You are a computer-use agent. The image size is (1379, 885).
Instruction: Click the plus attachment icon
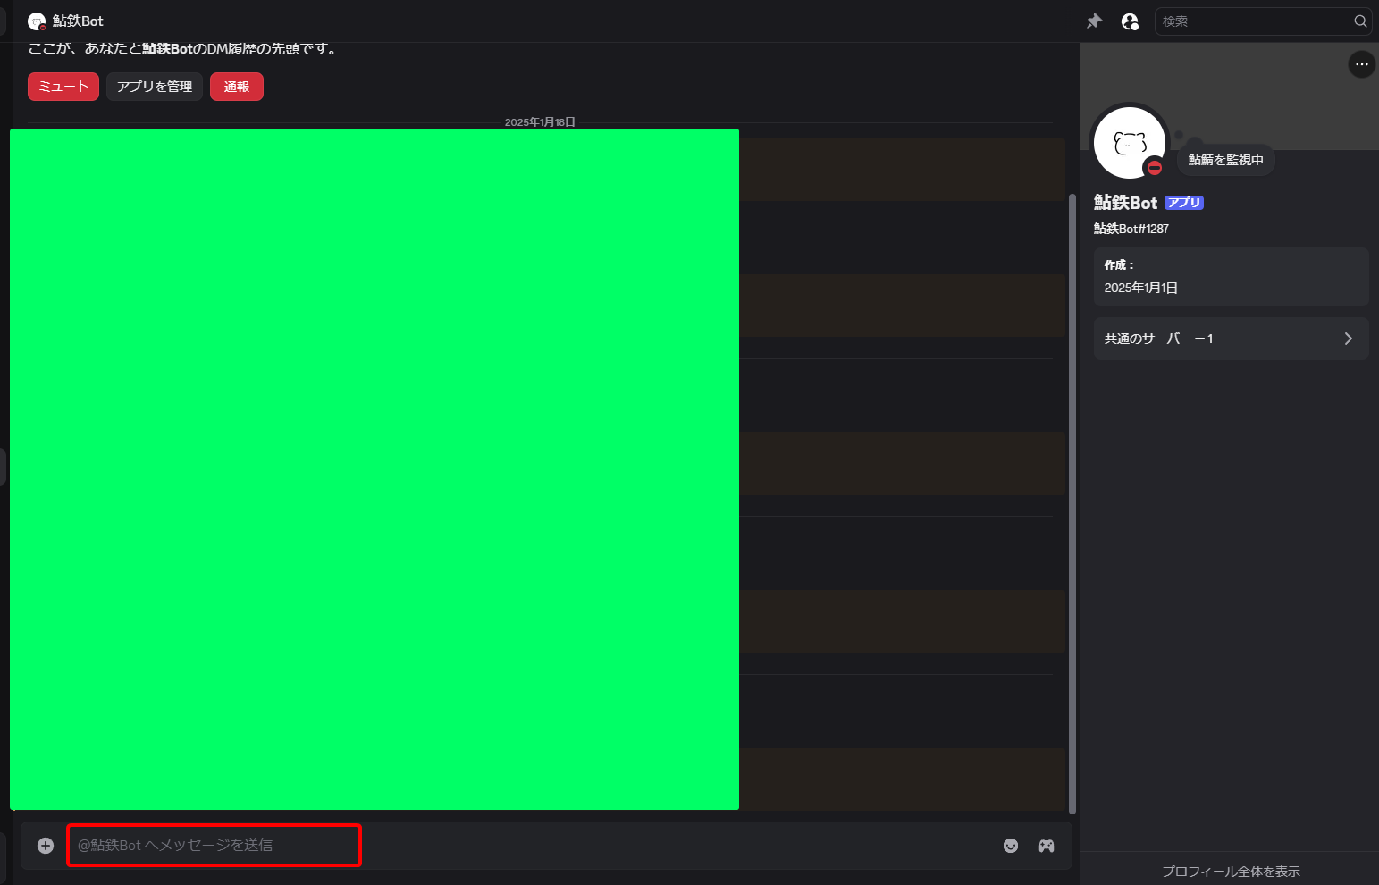pos(44,845)
